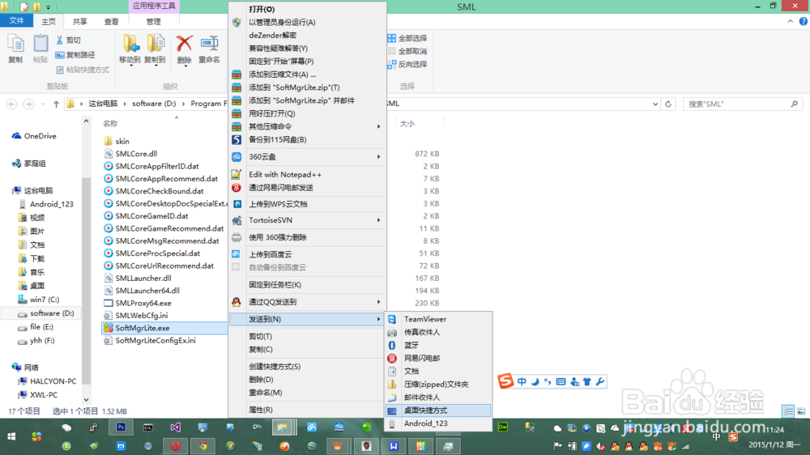Expand the 通过QQ发送到 submenu
The height and width of the screenshot is (455, 810).
click(x=307, y=302)
